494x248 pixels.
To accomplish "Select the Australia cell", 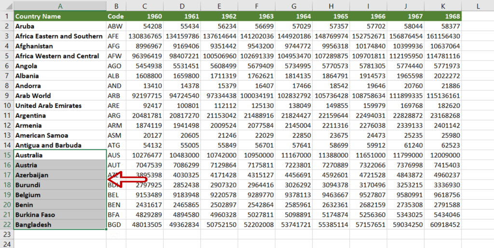I will click(x=60, y=155).
